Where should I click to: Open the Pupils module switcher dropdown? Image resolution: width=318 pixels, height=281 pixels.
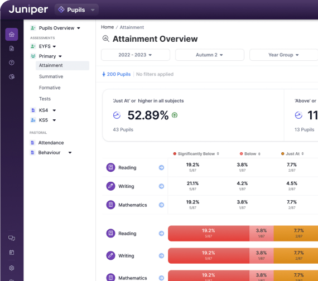76,9
